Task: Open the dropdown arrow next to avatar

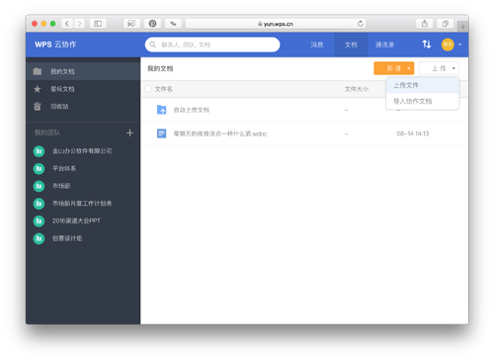Action: (460, 45)
